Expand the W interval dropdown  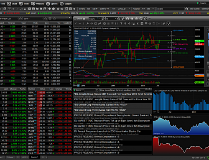click(115, 19)
